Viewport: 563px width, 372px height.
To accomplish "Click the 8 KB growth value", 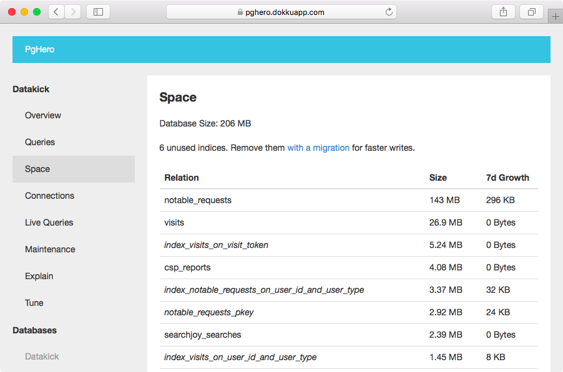I will tap(496, 357).
